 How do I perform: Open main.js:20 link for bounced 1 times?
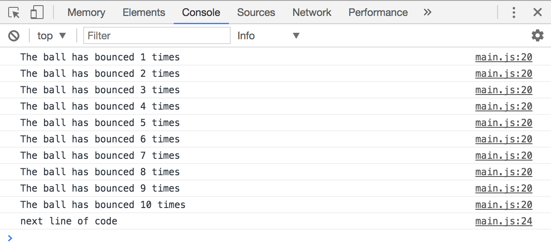coord(504,57)
